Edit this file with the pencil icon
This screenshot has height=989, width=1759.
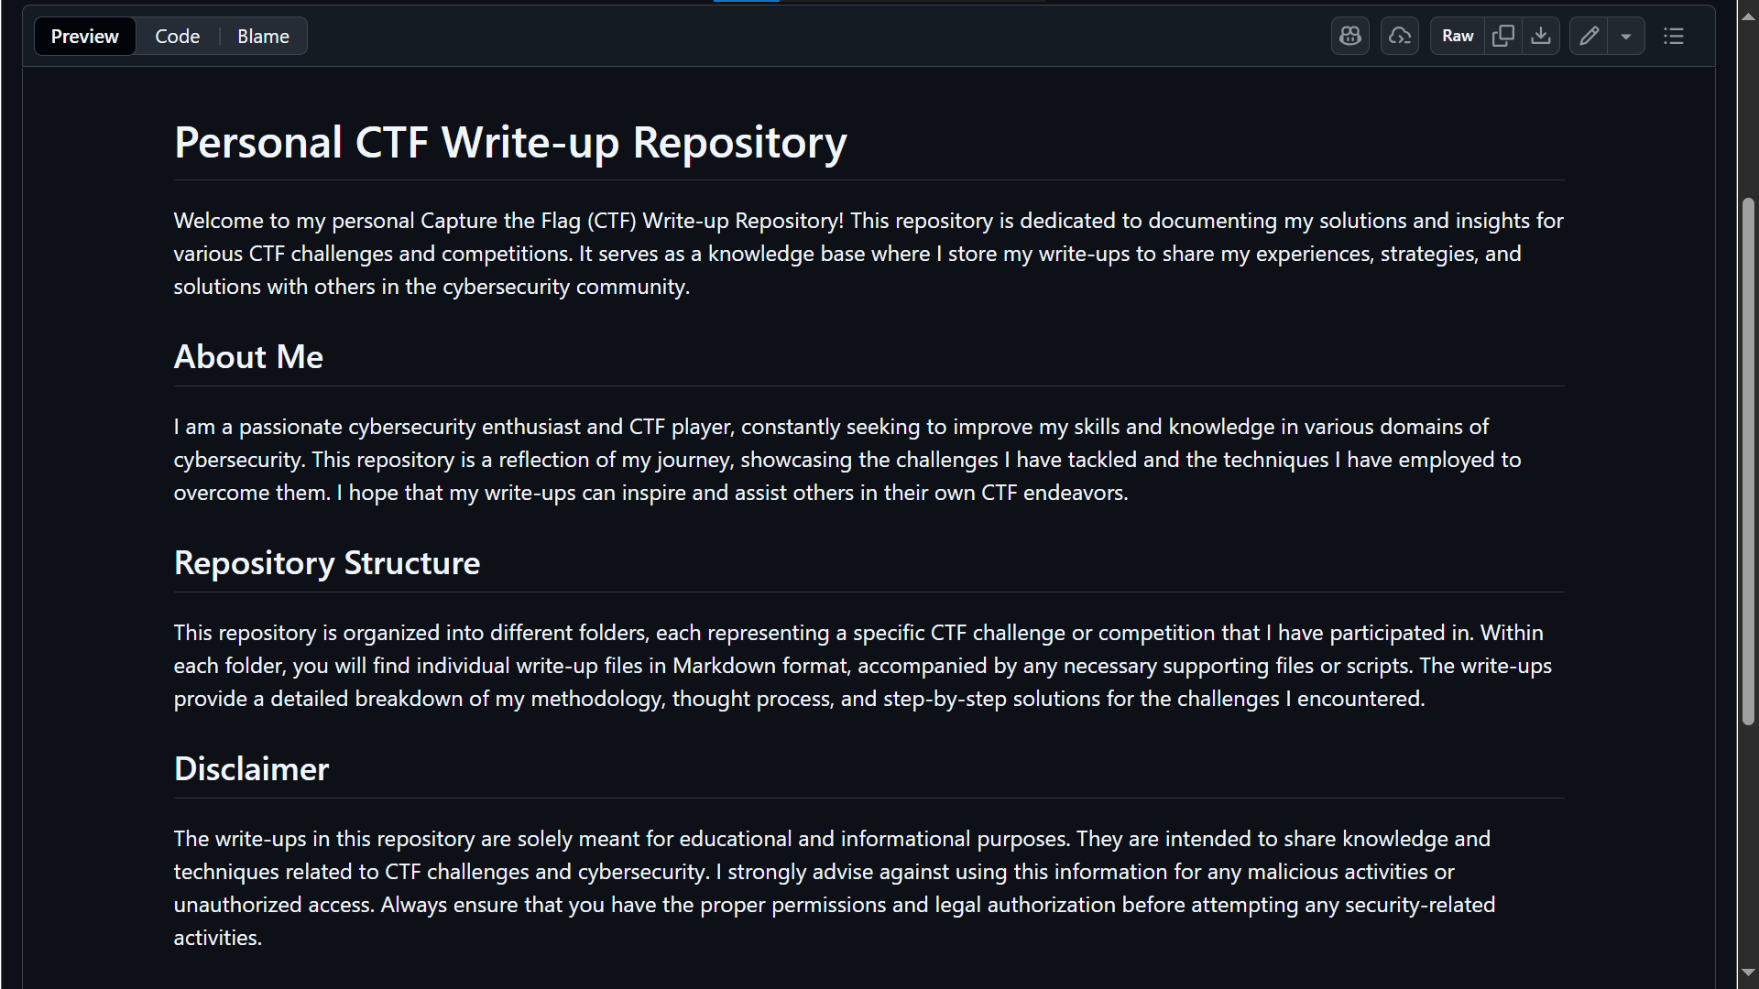[x=1590, y=36]
